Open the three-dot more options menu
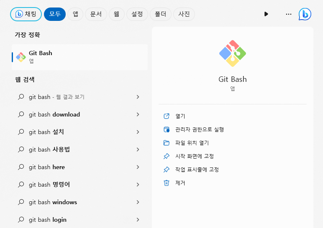323x228 pixels. (289, 14)
